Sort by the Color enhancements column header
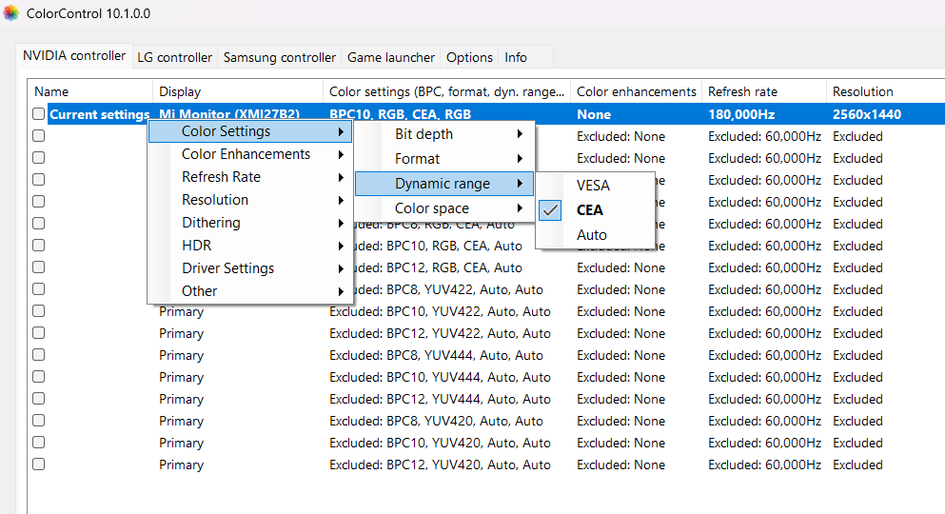 click(x=636, y=91)
